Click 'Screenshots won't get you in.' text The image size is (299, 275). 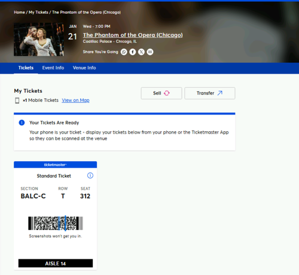(x=56, y=236)
